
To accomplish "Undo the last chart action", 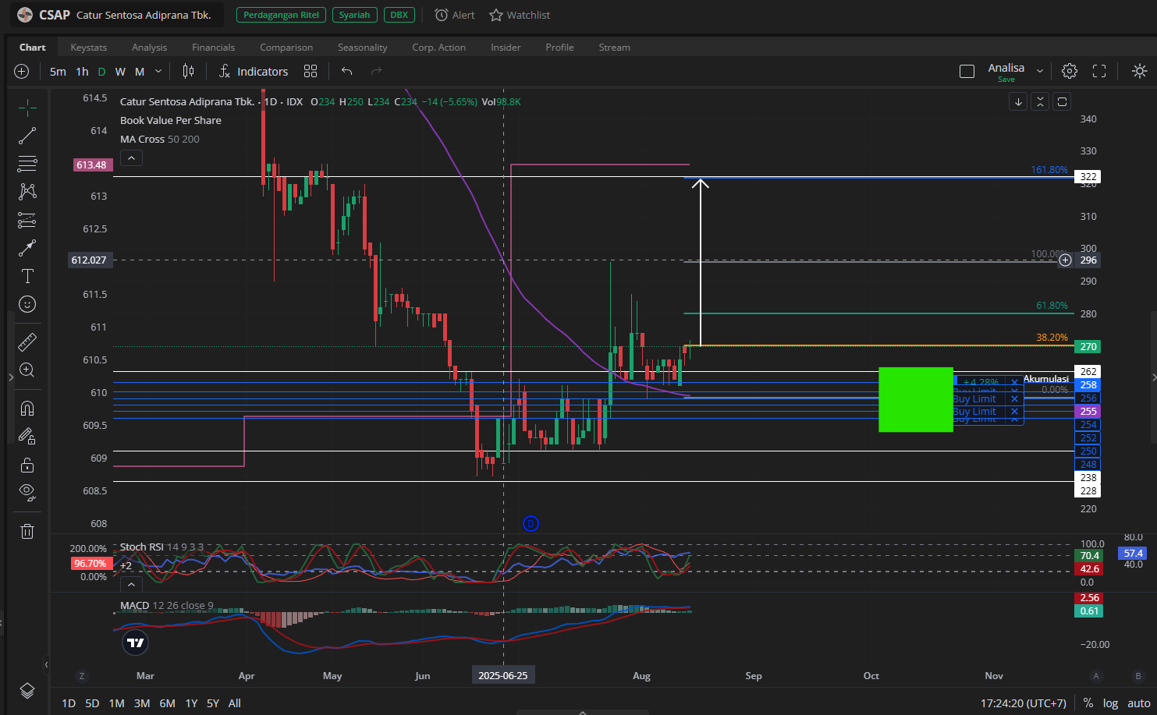I will pos(347,71).
